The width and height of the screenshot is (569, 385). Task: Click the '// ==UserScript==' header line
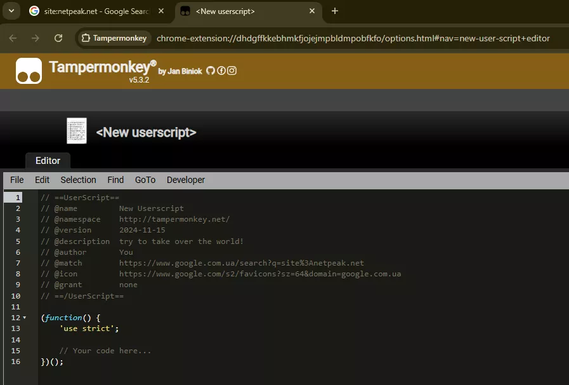(x=80, y=198)
